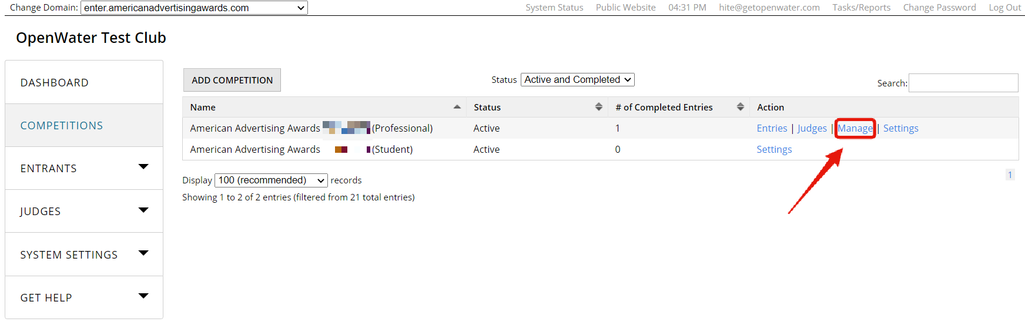Click the Showing 1 to 2 entries text

[x=299, y=197]
